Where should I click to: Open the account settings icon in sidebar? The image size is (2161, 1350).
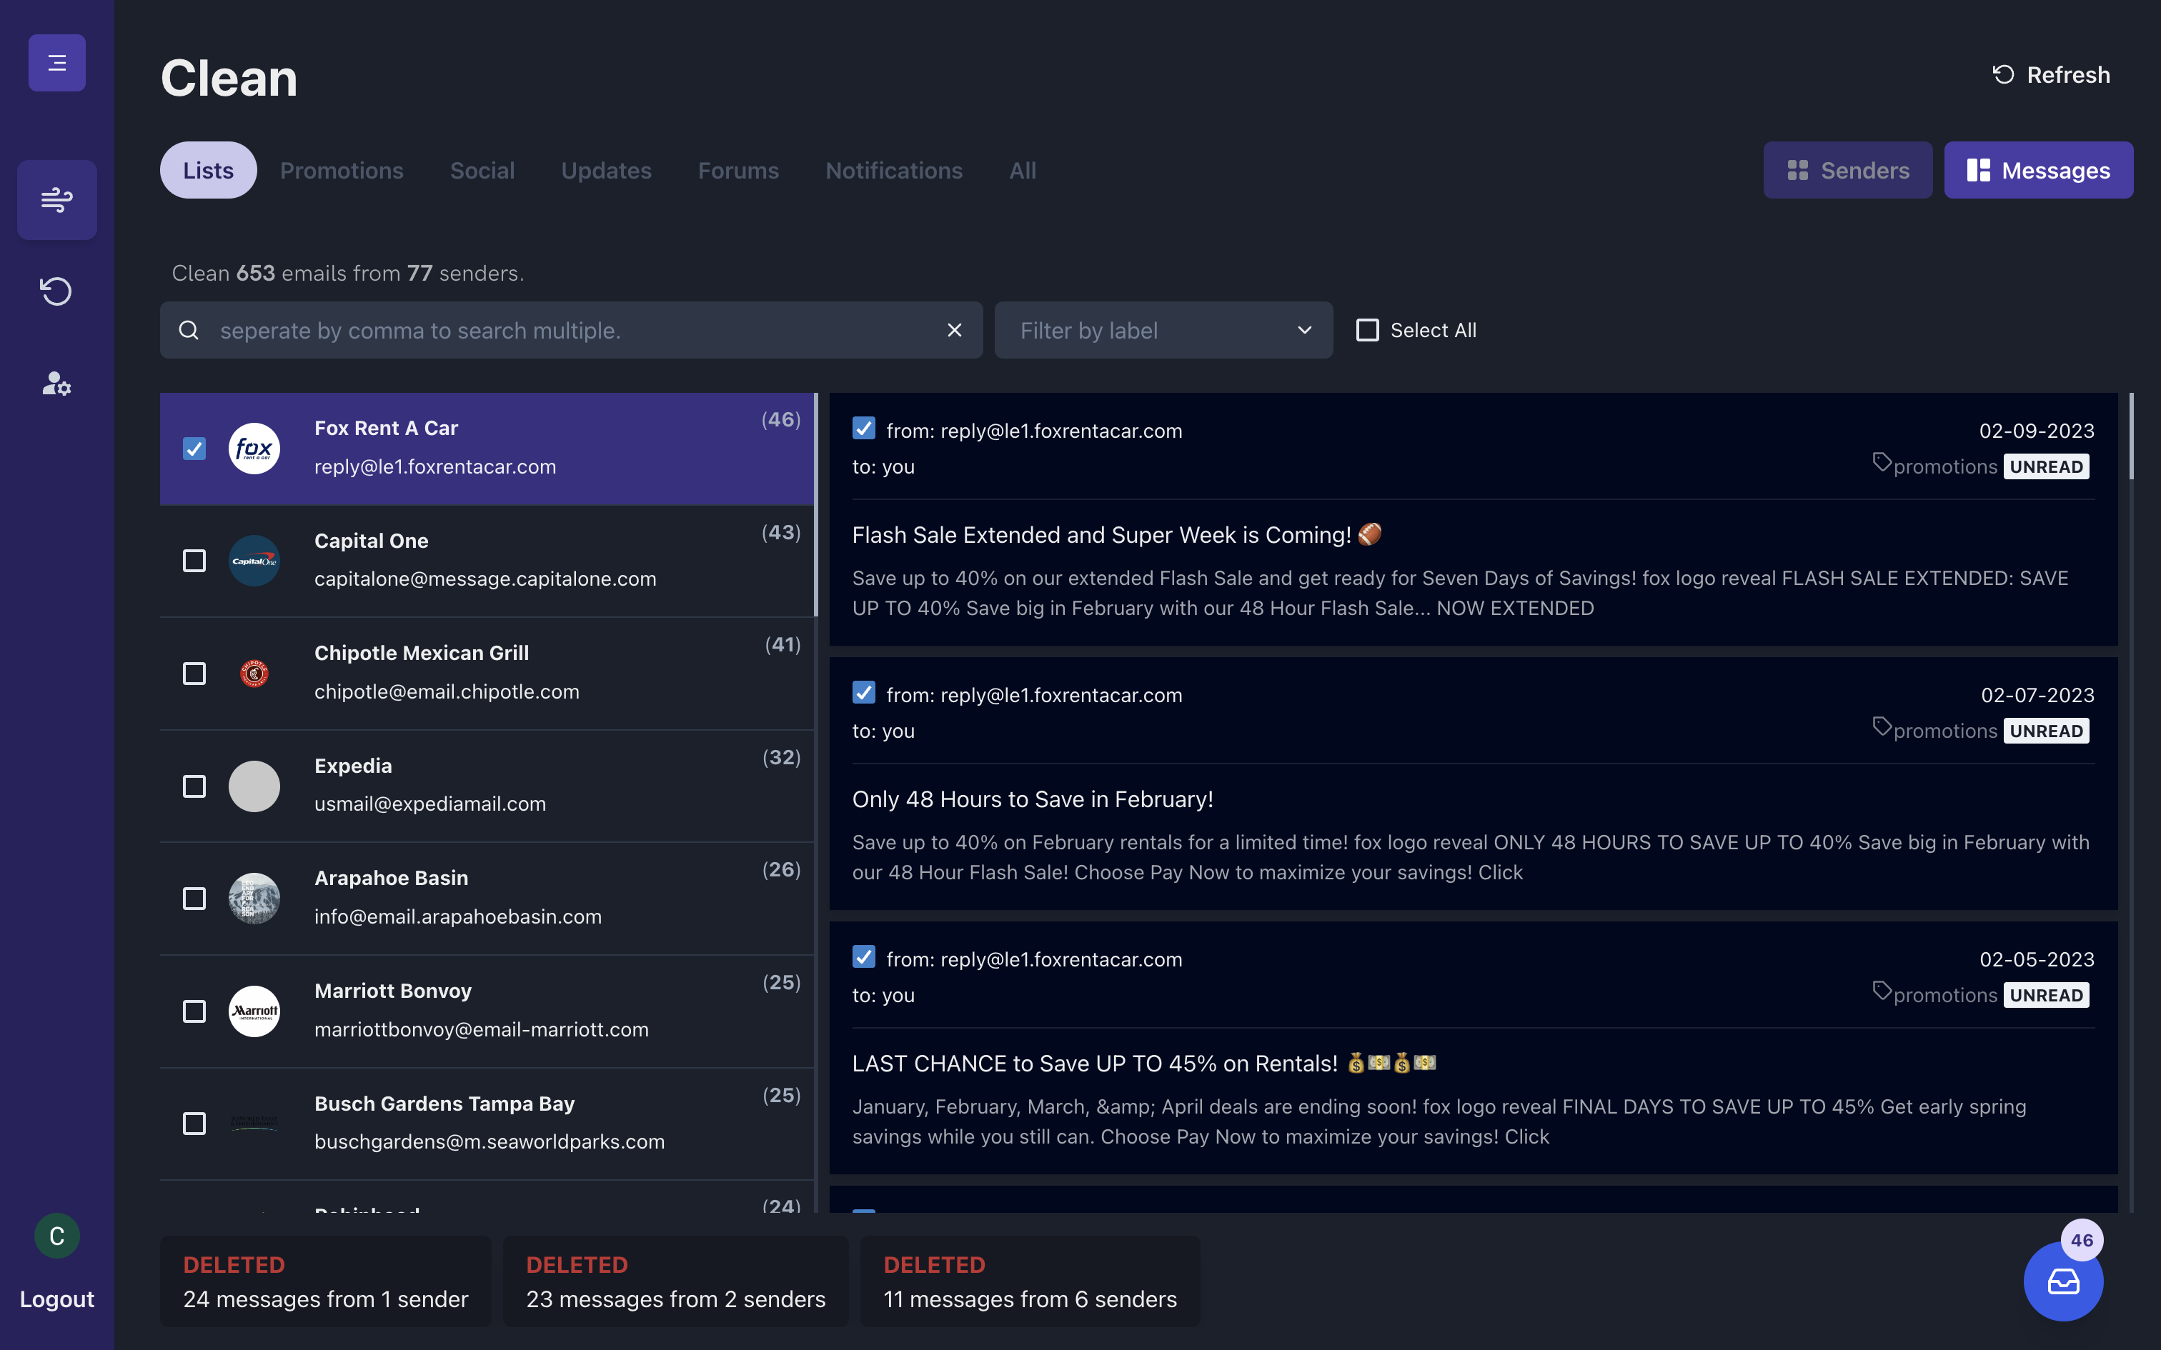pos(57,384)
